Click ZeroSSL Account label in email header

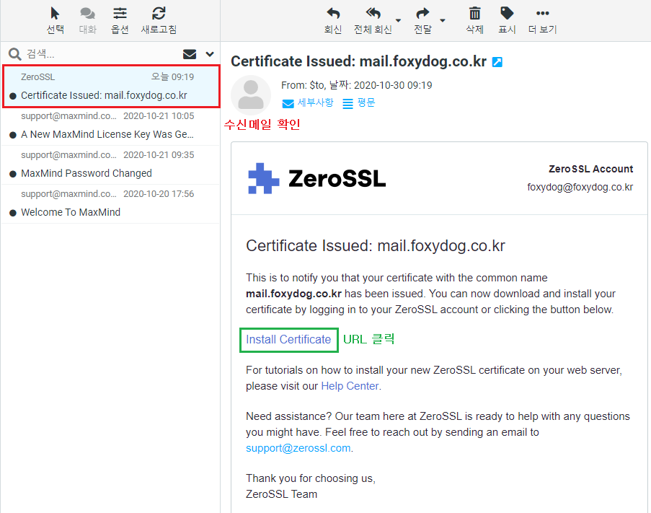pyautogui.click(x=590, y=169)
